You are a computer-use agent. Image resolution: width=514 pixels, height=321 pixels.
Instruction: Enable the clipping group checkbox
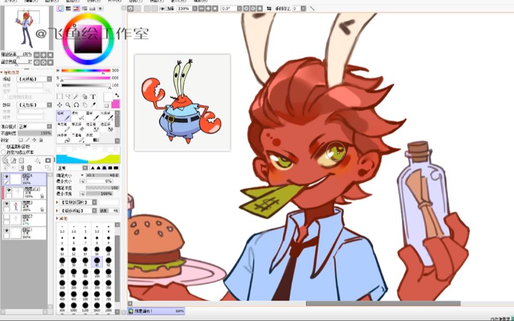(4, 147)
